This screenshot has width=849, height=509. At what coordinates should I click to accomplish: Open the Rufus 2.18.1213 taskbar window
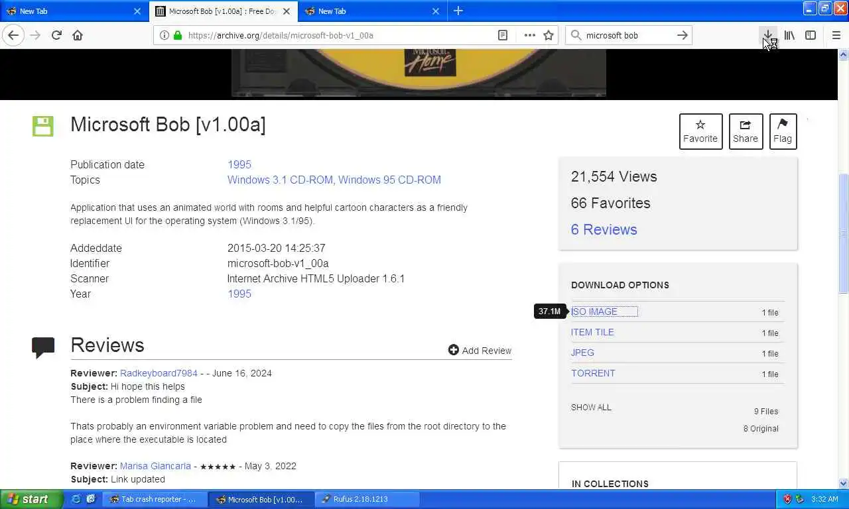(367, 499)
